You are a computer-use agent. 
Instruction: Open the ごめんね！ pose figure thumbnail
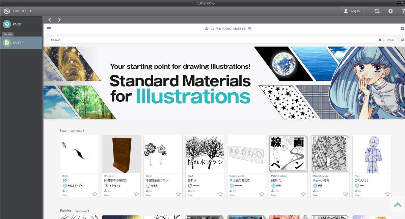[372, 154]
